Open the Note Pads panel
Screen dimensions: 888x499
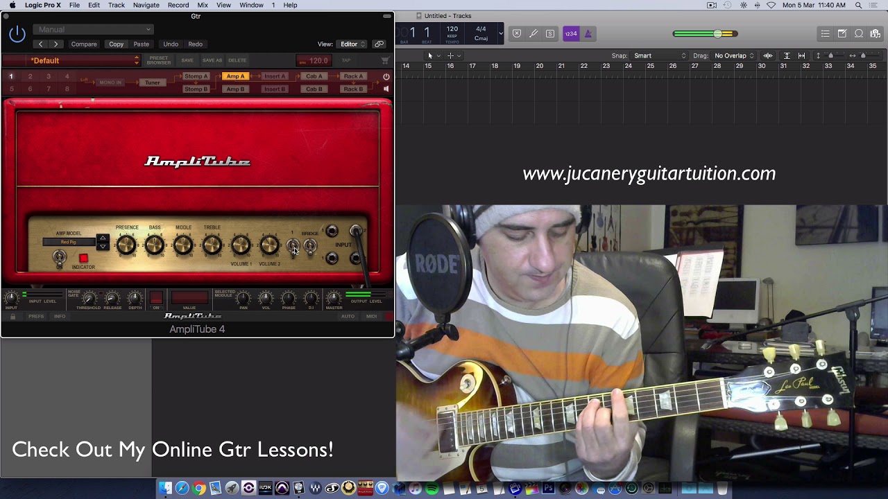[842, 33]
